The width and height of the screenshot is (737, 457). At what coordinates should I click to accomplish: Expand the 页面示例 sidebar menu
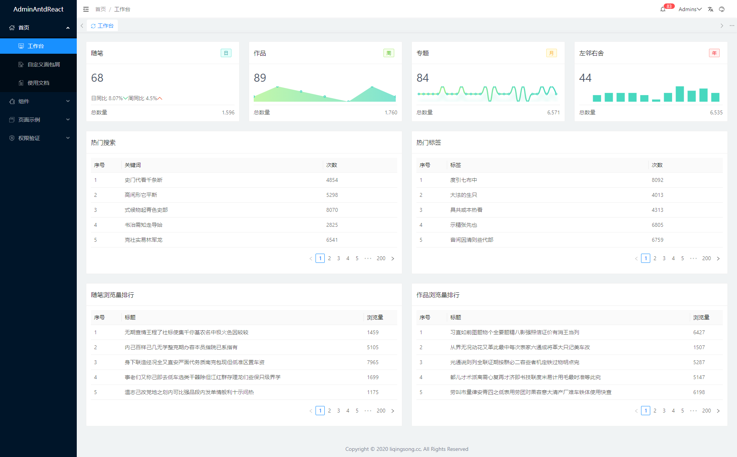[x=38, y=120]
